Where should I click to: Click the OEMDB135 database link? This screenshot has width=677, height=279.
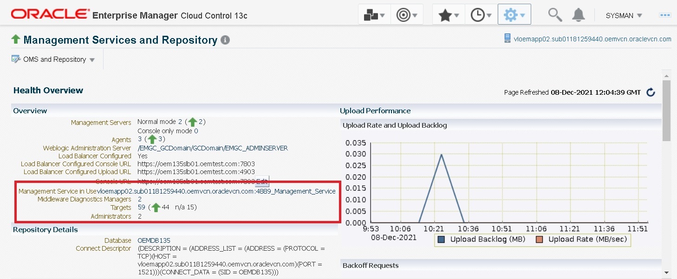coord(154,240)
